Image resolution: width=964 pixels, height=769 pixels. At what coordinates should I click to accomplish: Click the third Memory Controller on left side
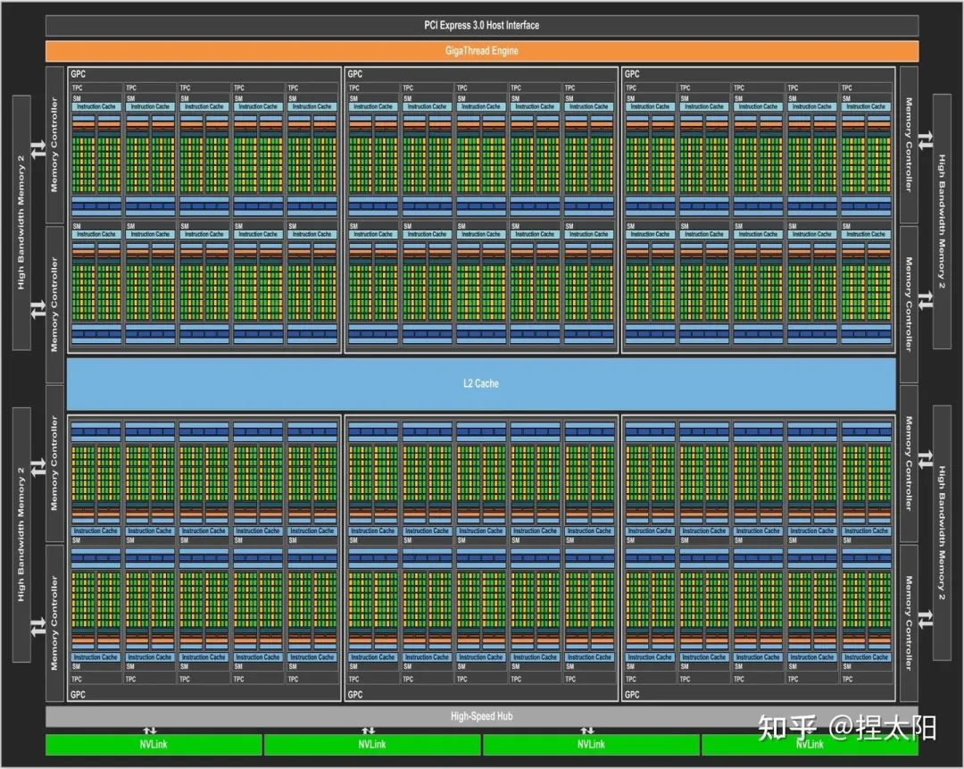point(54,464)
